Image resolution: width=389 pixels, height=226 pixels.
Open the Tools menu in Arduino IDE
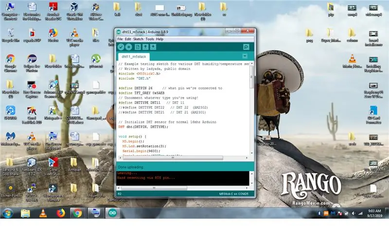tap(150, 39)
